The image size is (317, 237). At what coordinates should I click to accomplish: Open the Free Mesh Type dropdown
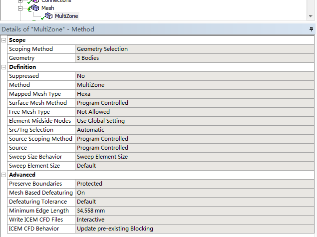[x=195, y=112]
